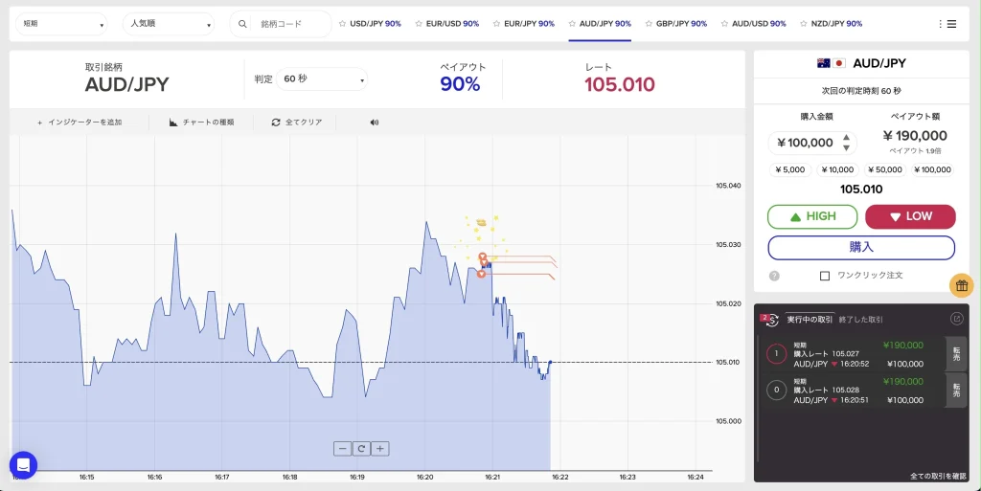981x491 pixels.
Task: Click the 購入 purchase button
Action: (x=861, y=247)
